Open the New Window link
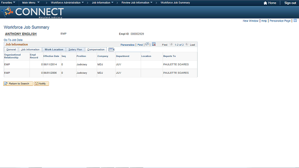Screen dimensions: 299x168 pos(250,21)
